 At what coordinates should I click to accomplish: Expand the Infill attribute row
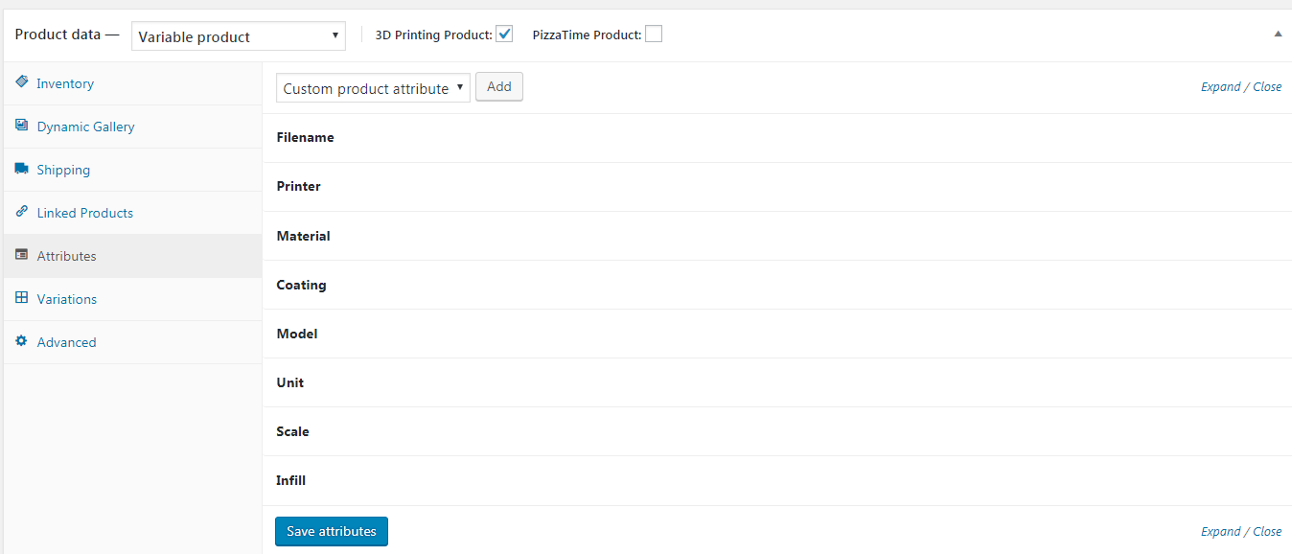(777, 481)
